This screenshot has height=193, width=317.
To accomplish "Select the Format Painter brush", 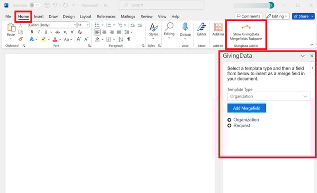I will pyautogui.click(x=20, y=39).
